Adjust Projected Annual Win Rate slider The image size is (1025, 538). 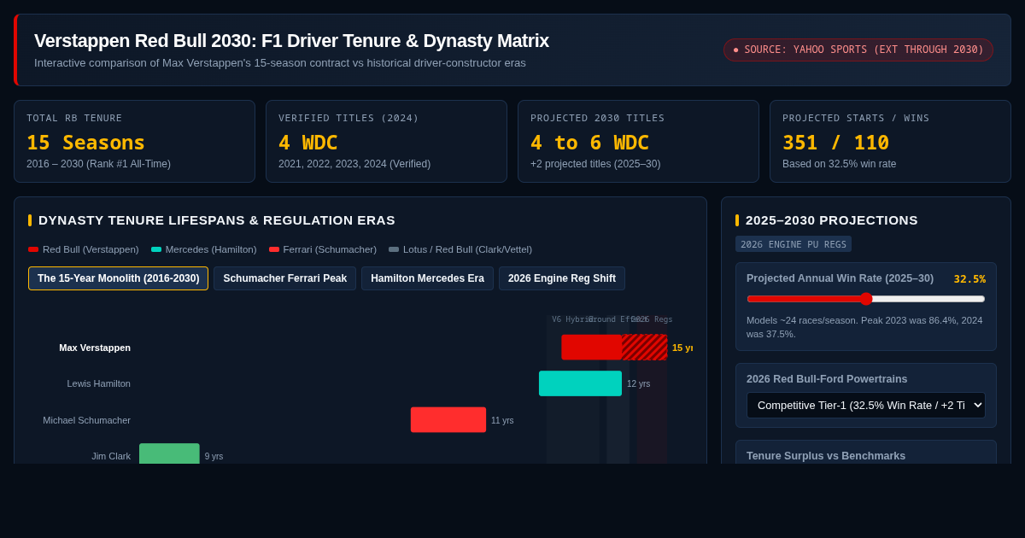[866, 299]
